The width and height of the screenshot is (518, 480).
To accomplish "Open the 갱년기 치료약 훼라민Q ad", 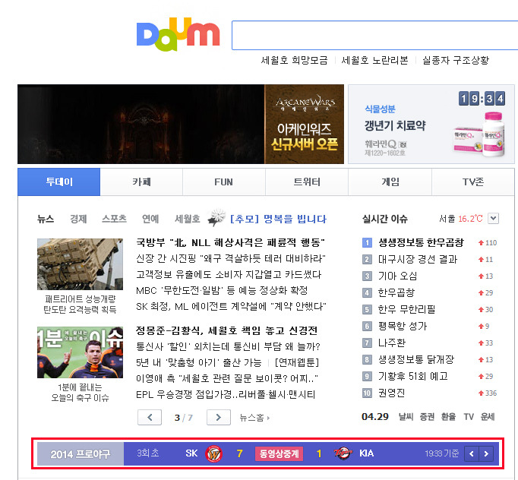I will [431, 124].
